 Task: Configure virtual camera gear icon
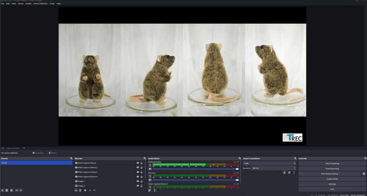pos(364,174)
